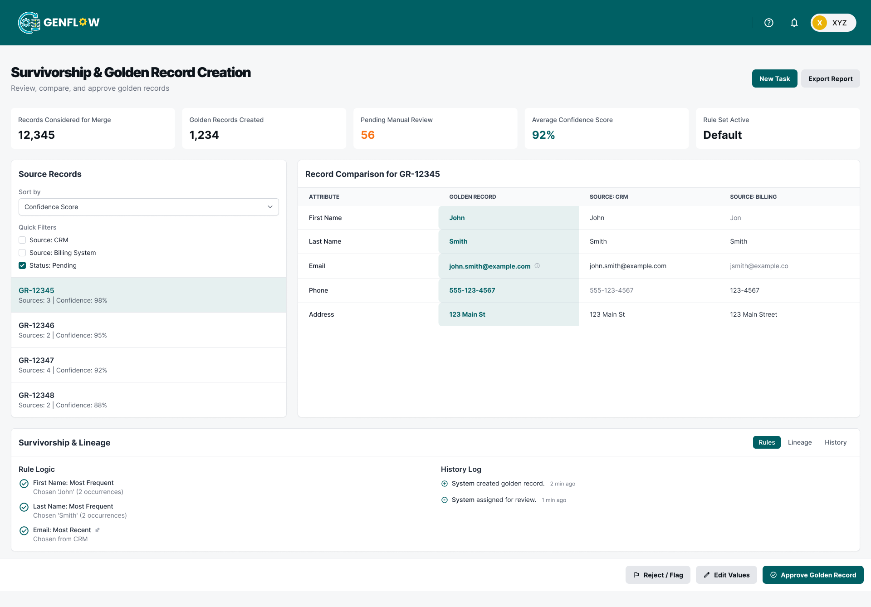Click the Golden Records Created 1,234 value
871x607 pixels.
tap(204, 135)
